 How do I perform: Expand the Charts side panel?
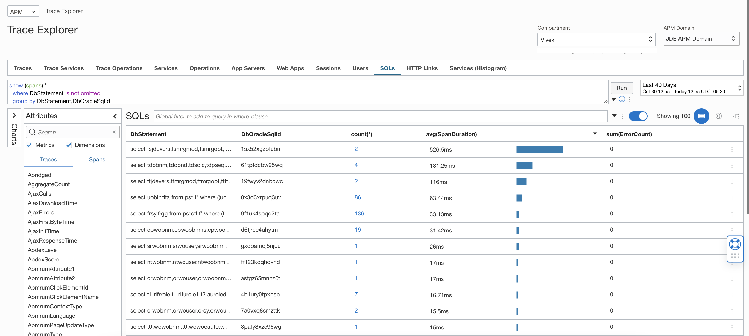14,115
